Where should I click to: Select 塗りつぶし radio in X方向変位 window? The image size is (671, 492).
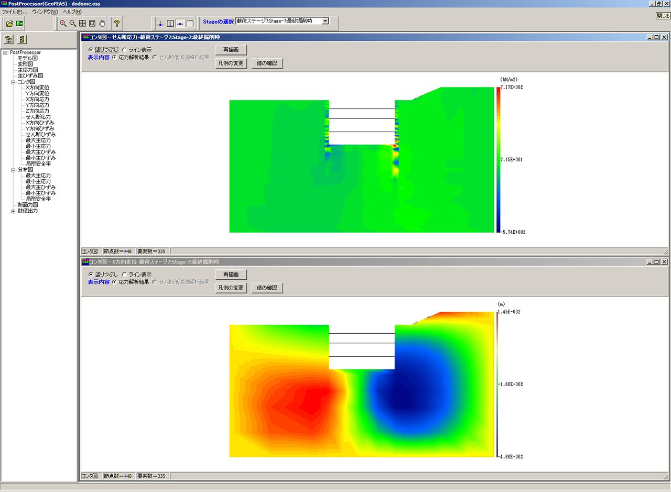(91, 274)
